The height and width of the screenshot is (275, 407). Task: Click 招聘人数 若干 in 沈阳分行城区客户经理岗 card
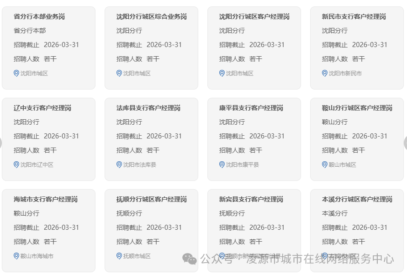pyautogui.click(x=241, y=59)
